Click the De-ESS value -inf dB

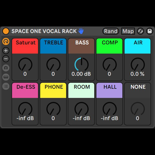tap(25, 118)
